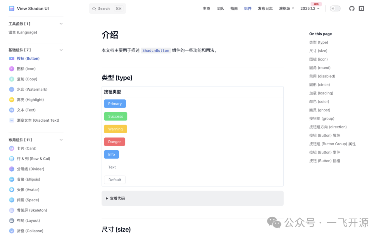Click the magnifier icon in the search box
The height and width of the screenshot is (238, 381).
(x=94, y=9)
